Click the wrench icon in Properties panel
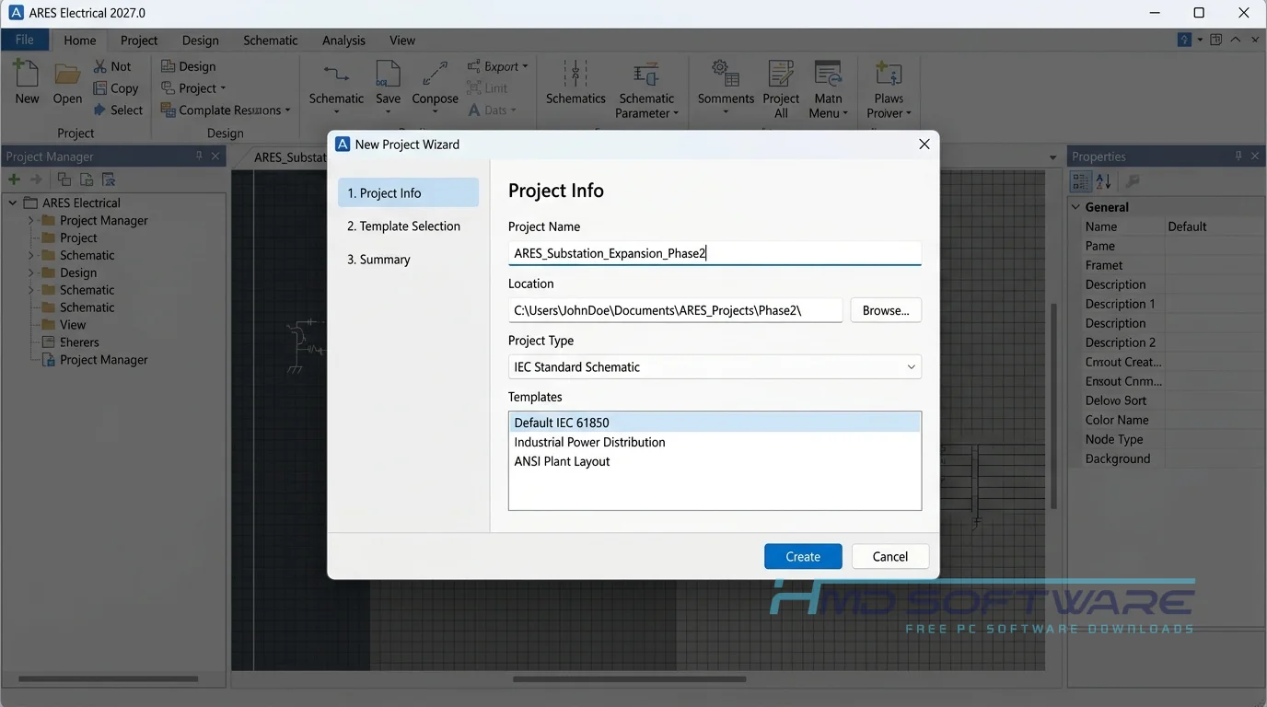This screenshot has height=707, width=1267. pos(1133,181)
